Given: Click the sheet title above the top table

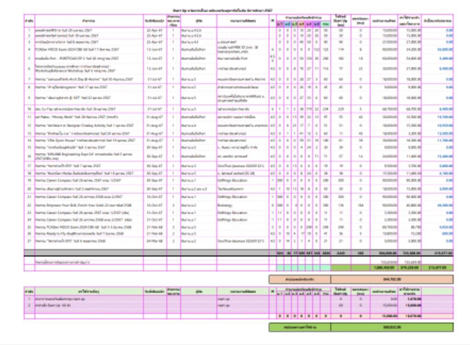Looking at the screenshot, I should pyautogui.click(x=223, y=11).
